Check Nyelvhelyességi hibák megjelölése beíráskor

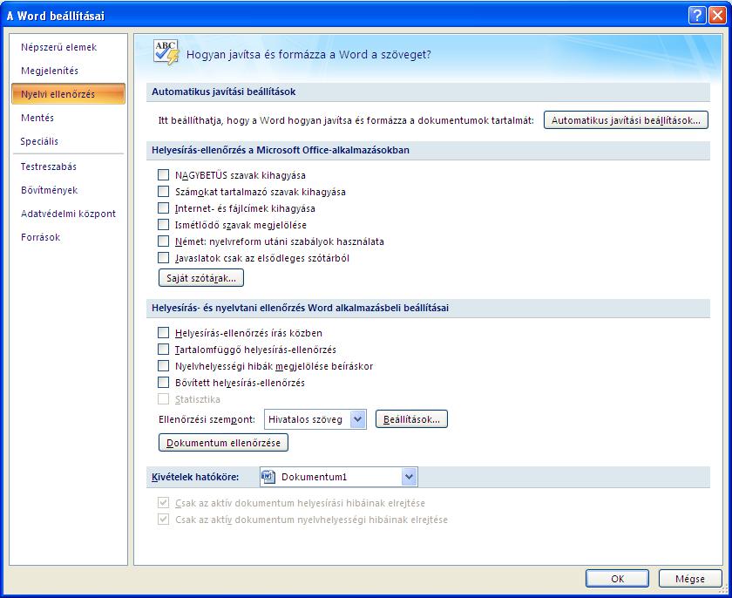[x=164, y=366]
